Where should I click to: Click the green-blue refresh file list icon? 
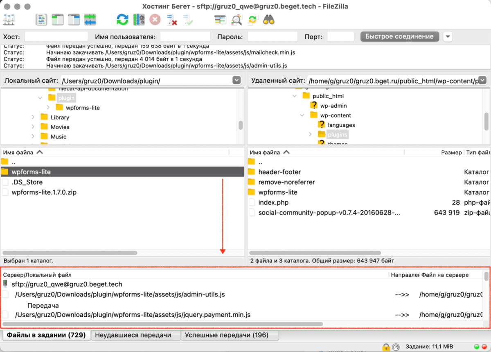(x=122, y=19)
